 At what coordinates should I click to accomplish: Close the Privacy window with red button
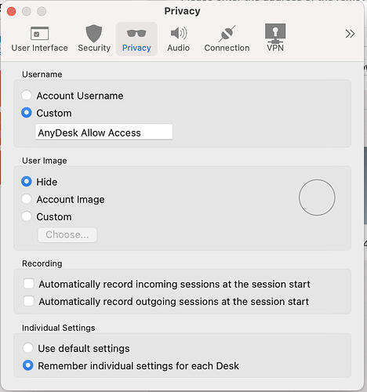(12, 11)
